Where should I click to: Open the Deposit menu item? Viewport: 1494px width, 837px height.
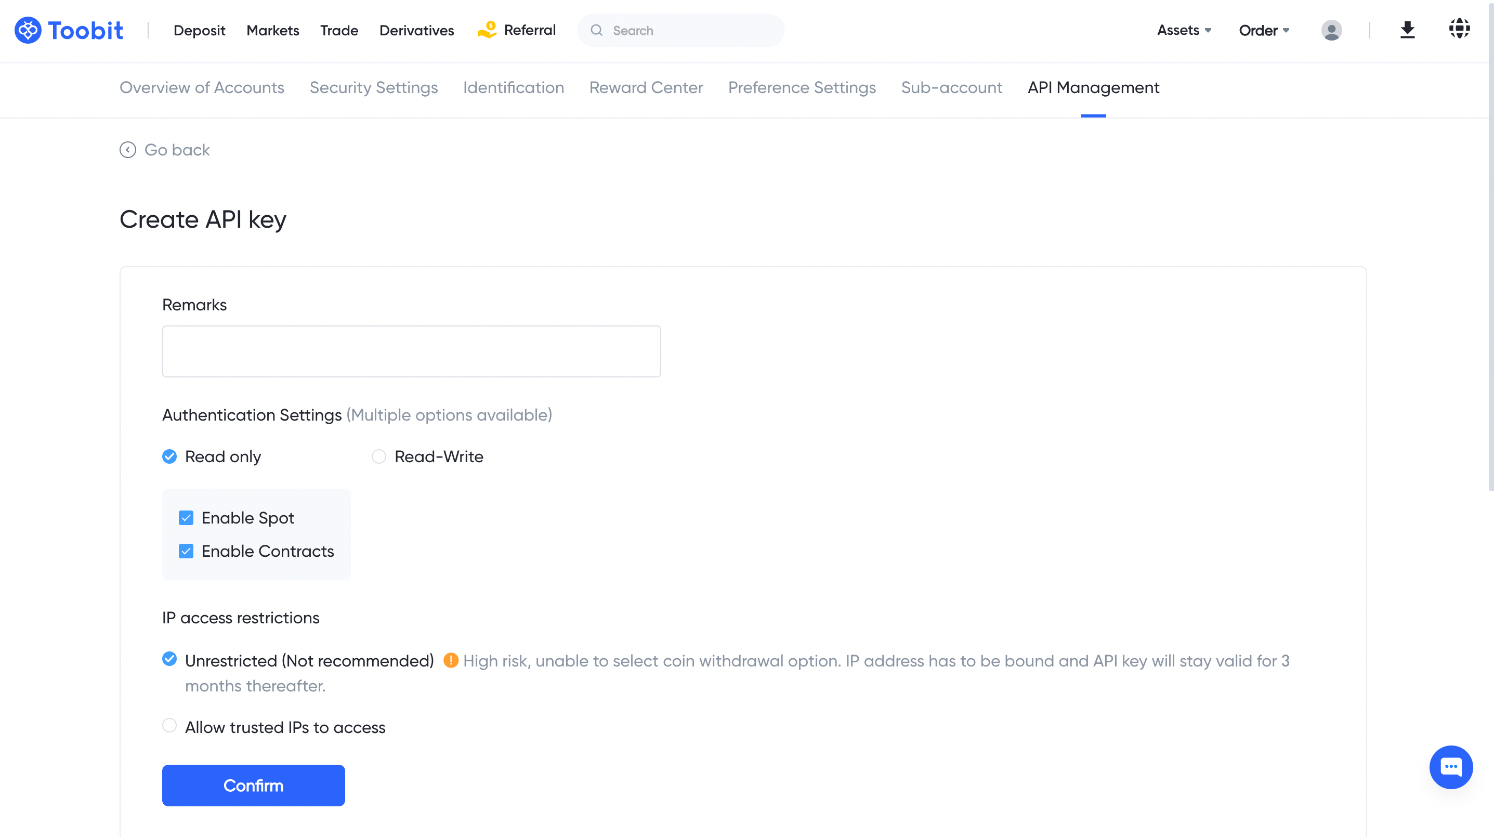[x=199, y=30]
